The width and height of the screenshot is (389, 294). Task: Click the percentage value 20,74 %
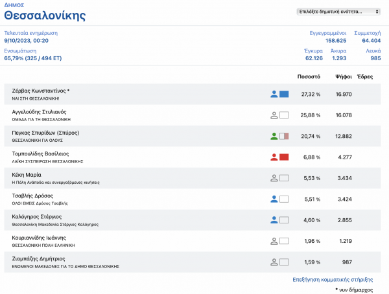pyautogui.click(x=311, y=136)
